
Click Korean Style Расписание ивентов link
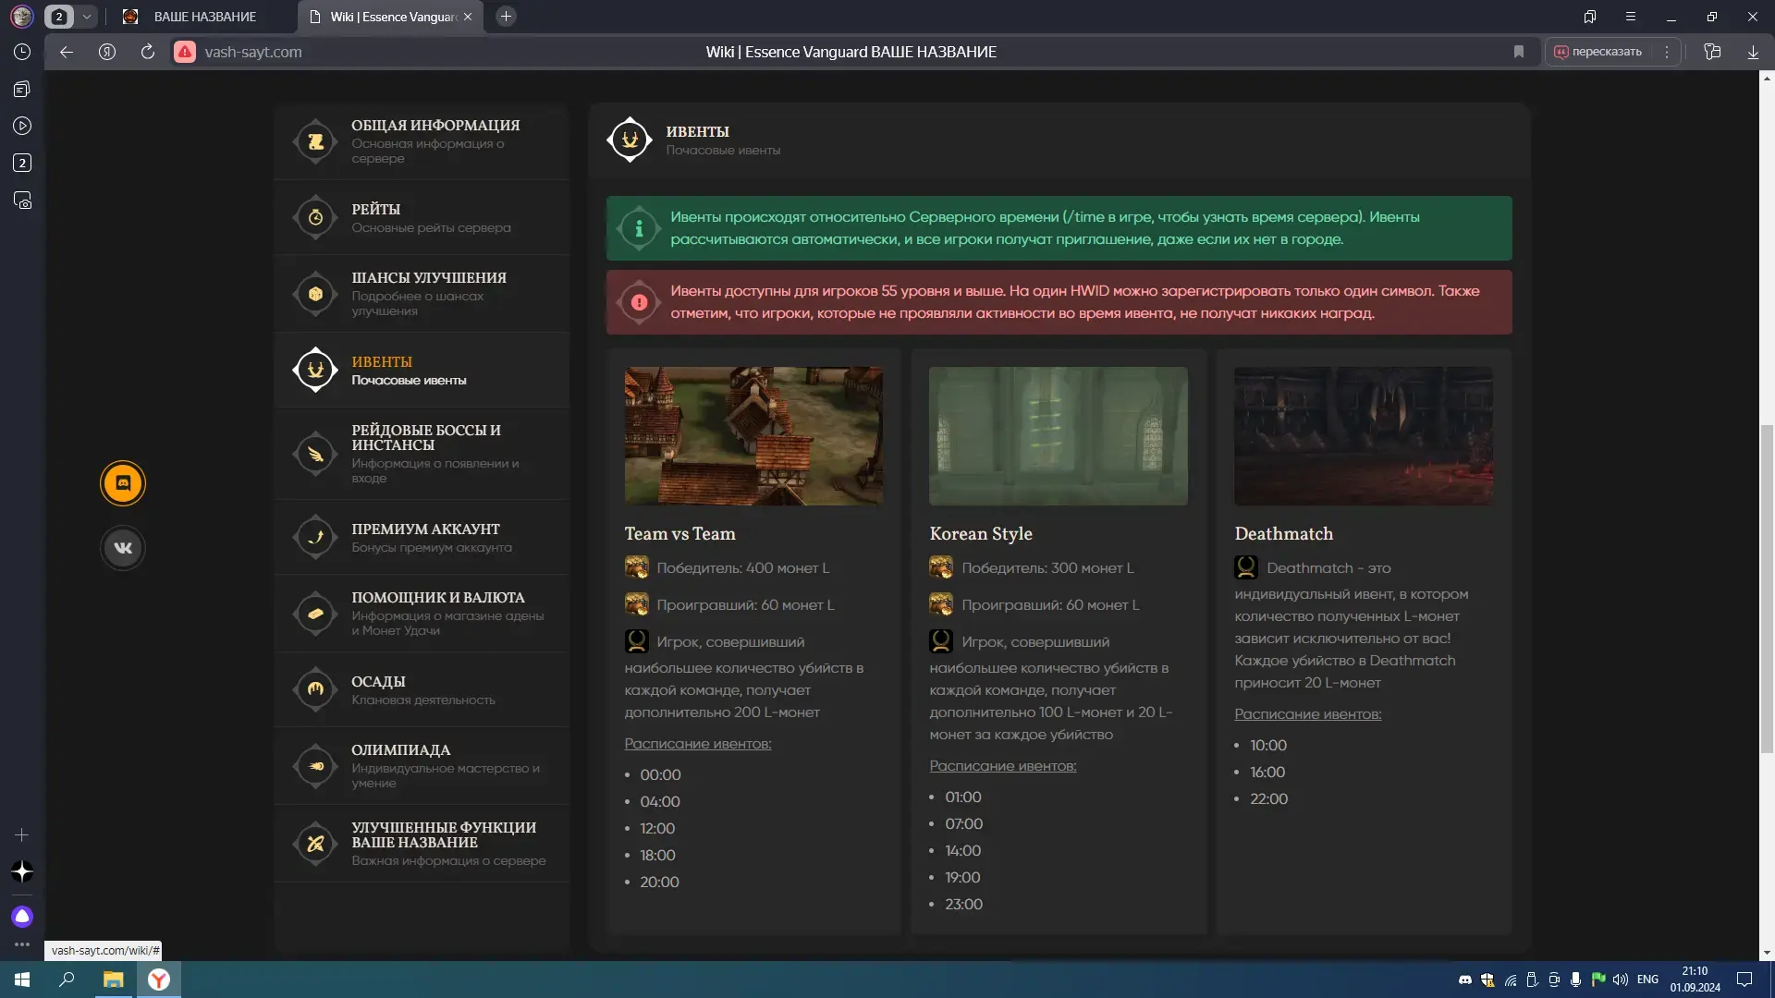pyautogui.click(x=1002, y=766)
